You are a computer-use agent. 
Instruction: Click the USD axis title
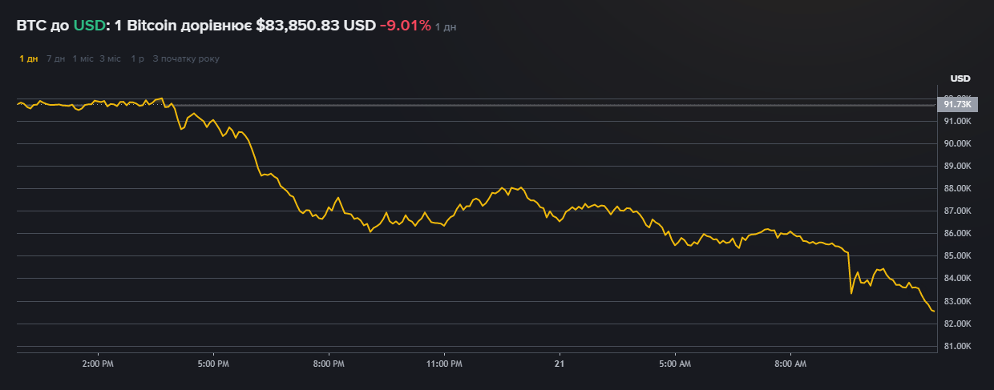click(x=960, y=78)
